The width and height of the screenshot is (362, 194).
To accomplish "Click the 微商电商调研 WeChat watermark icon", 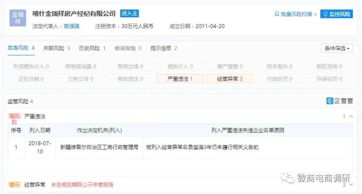I will [x=290, y=179].
